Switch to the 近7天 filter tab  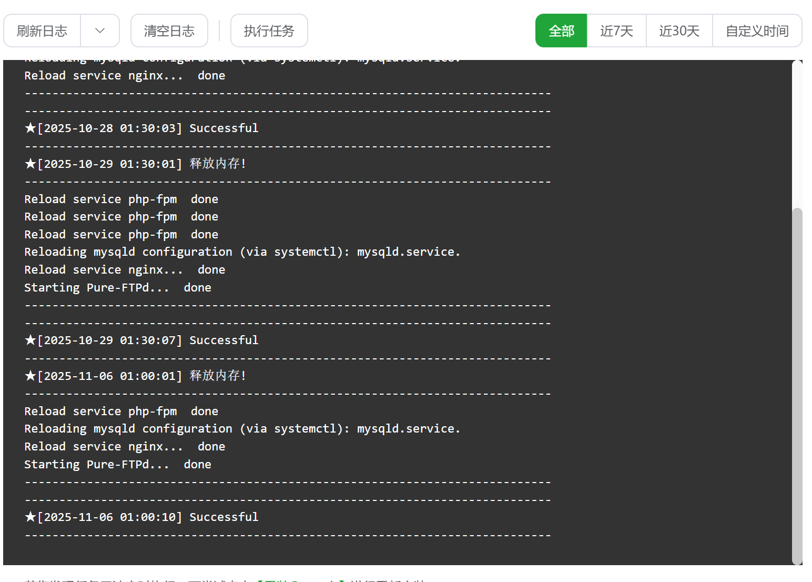(616, 31)
